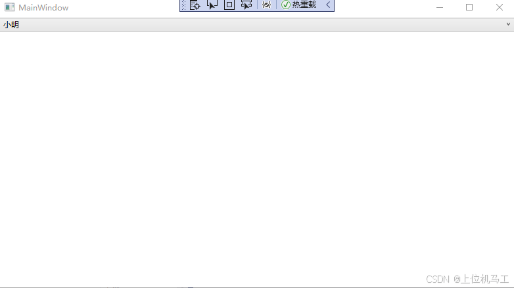
Task: Grab the debug toolbar drag handle
Action: 183,5
